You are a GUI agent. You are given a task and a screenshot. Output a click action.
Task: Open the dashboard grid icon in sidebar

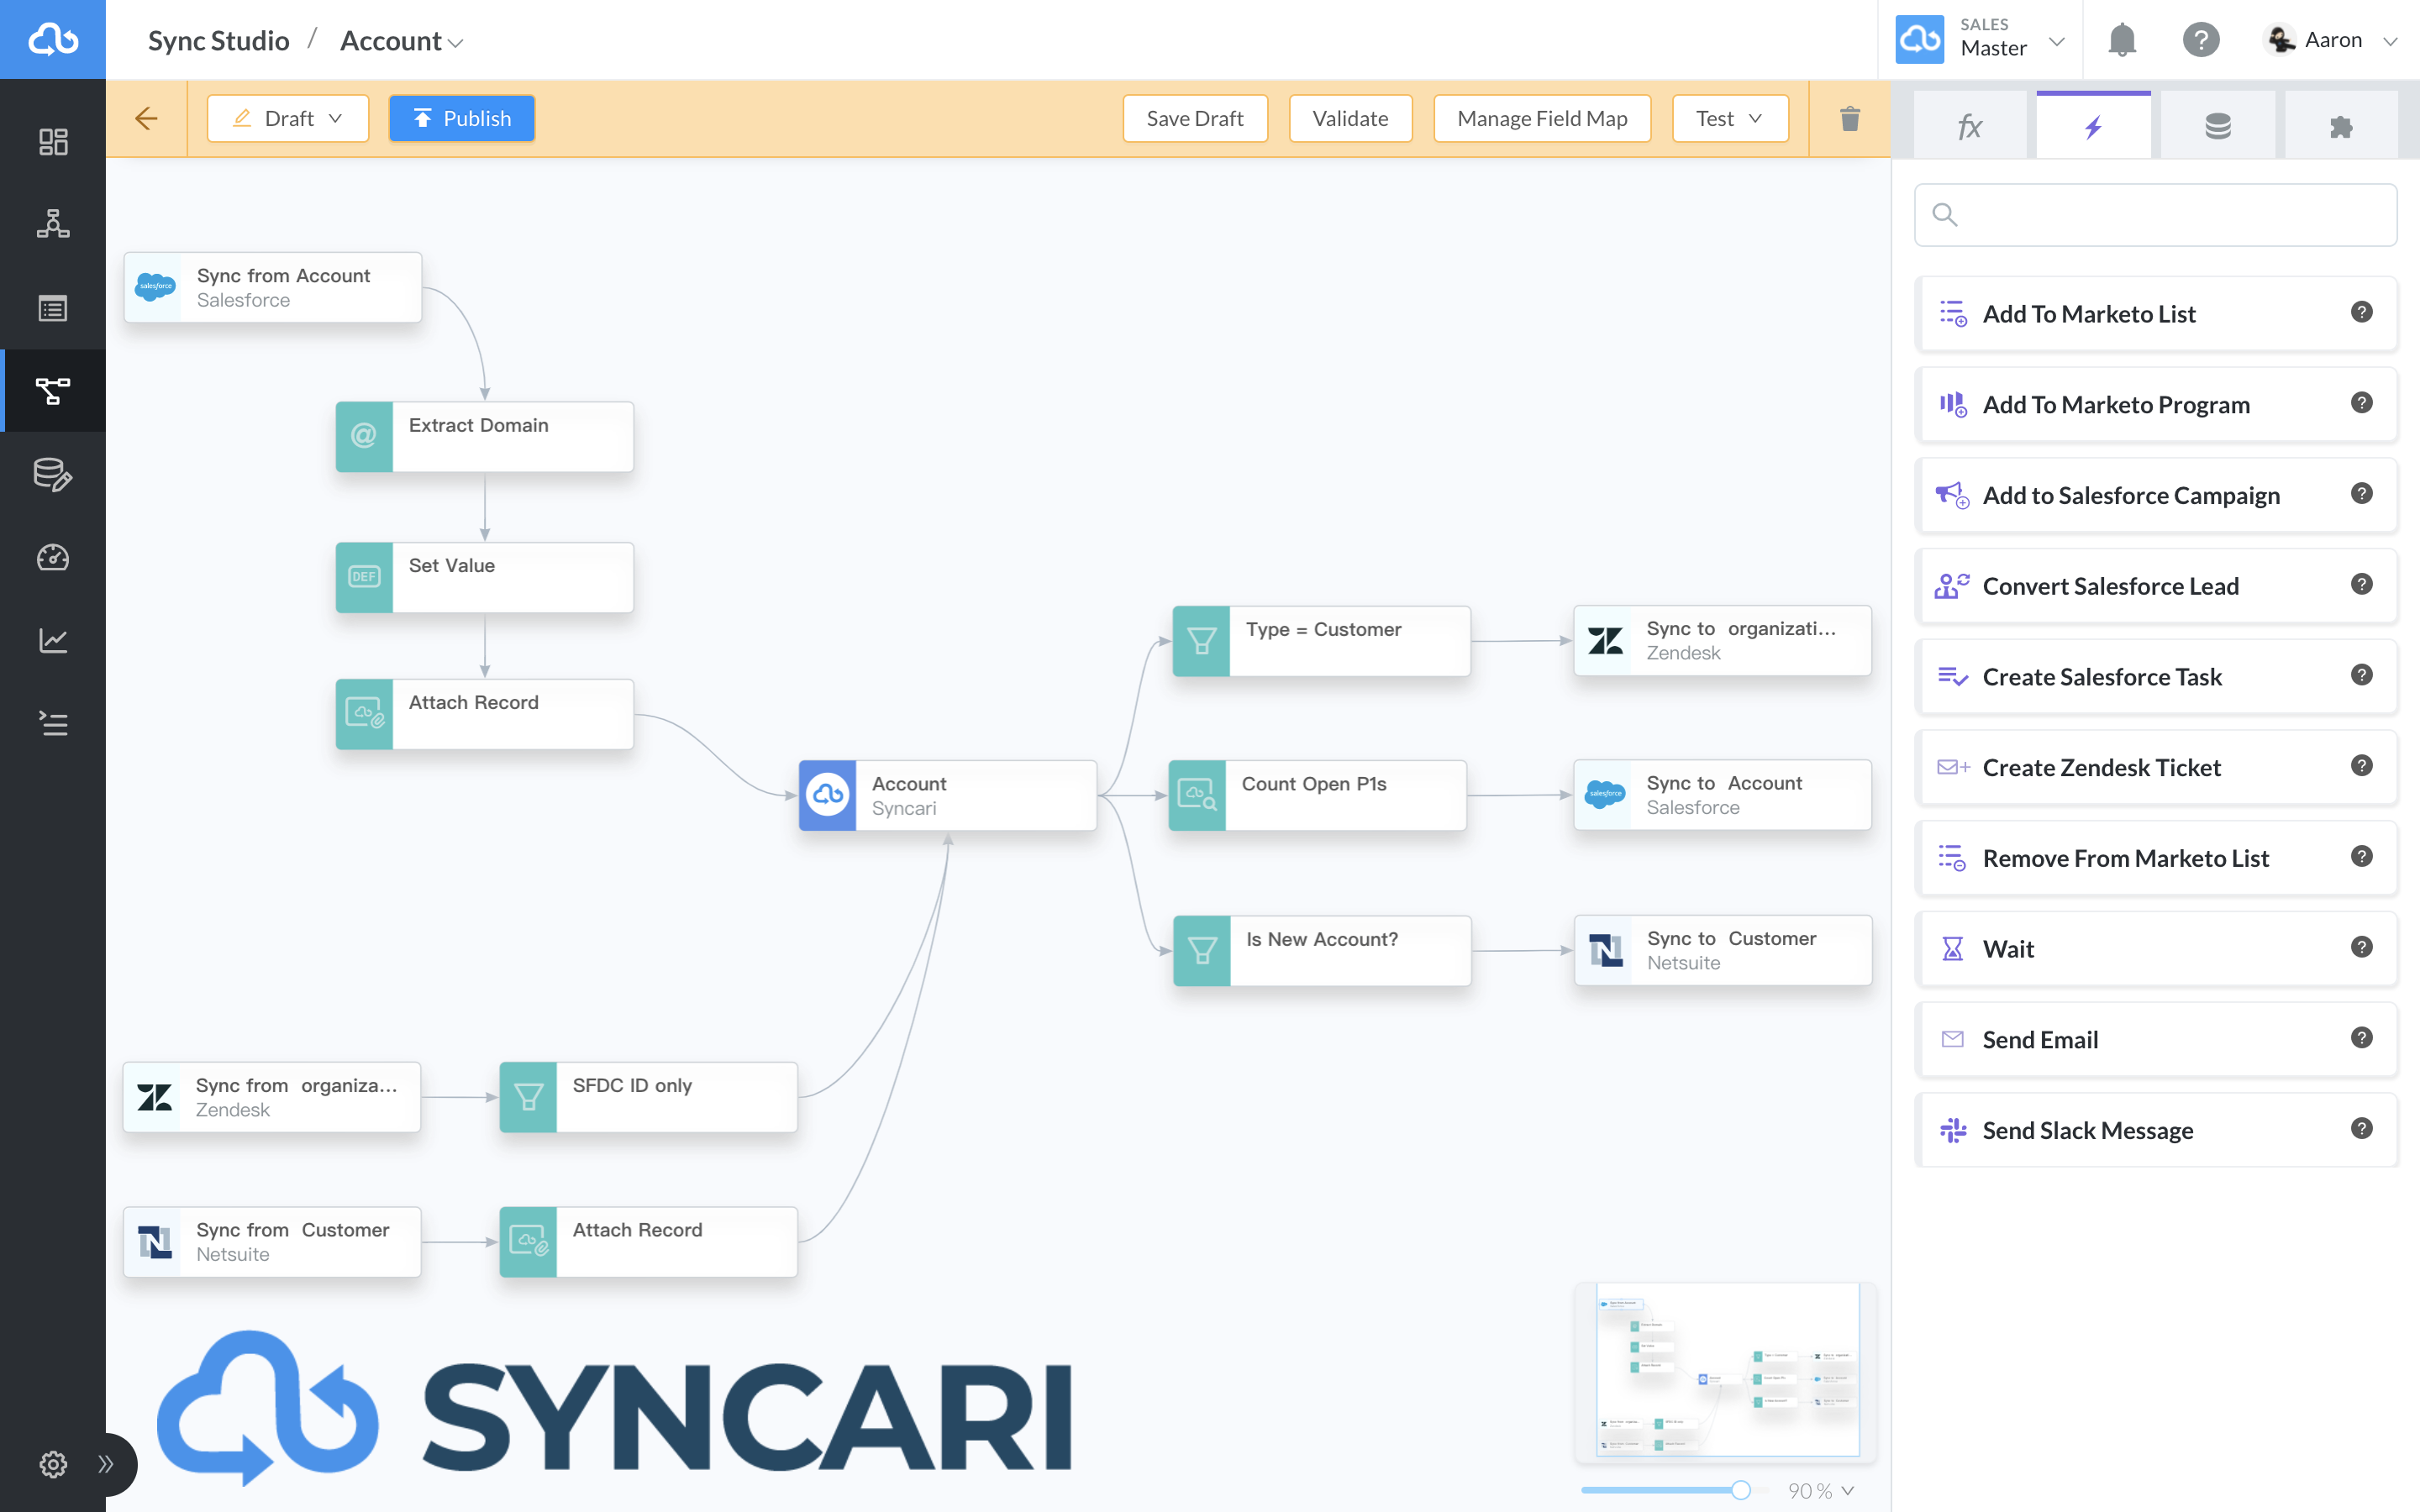53,142
